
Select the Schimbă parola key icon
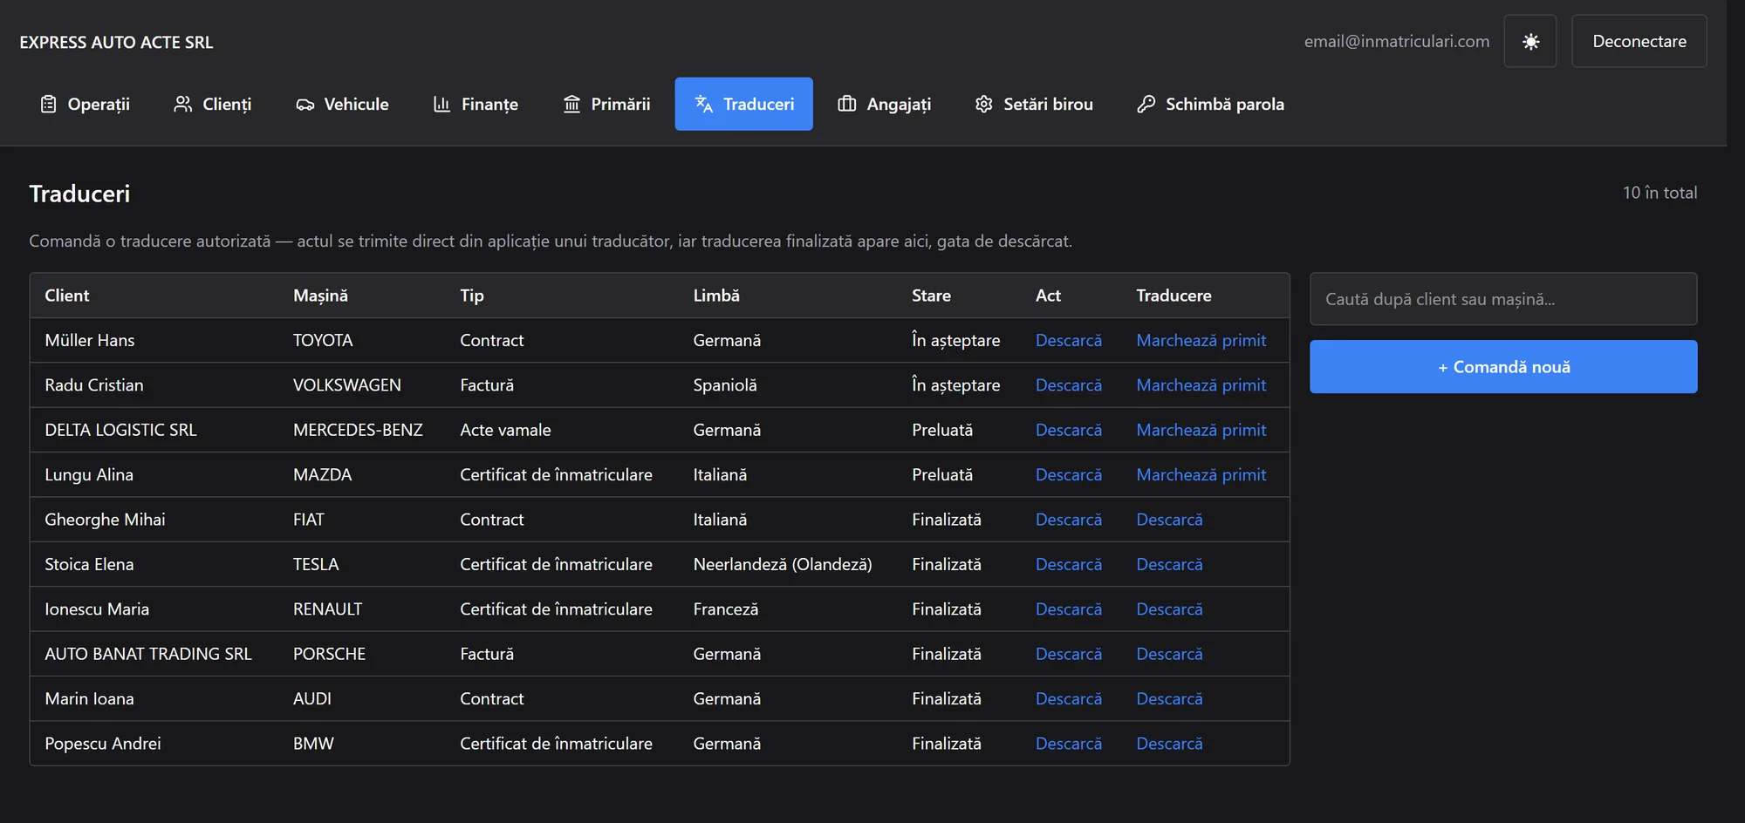[x=1146, y=104]
